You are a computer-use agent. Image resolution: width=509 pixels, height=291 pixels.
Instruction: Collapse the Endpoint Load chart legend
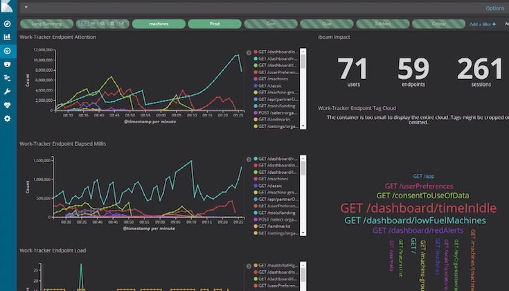point(249,266)
